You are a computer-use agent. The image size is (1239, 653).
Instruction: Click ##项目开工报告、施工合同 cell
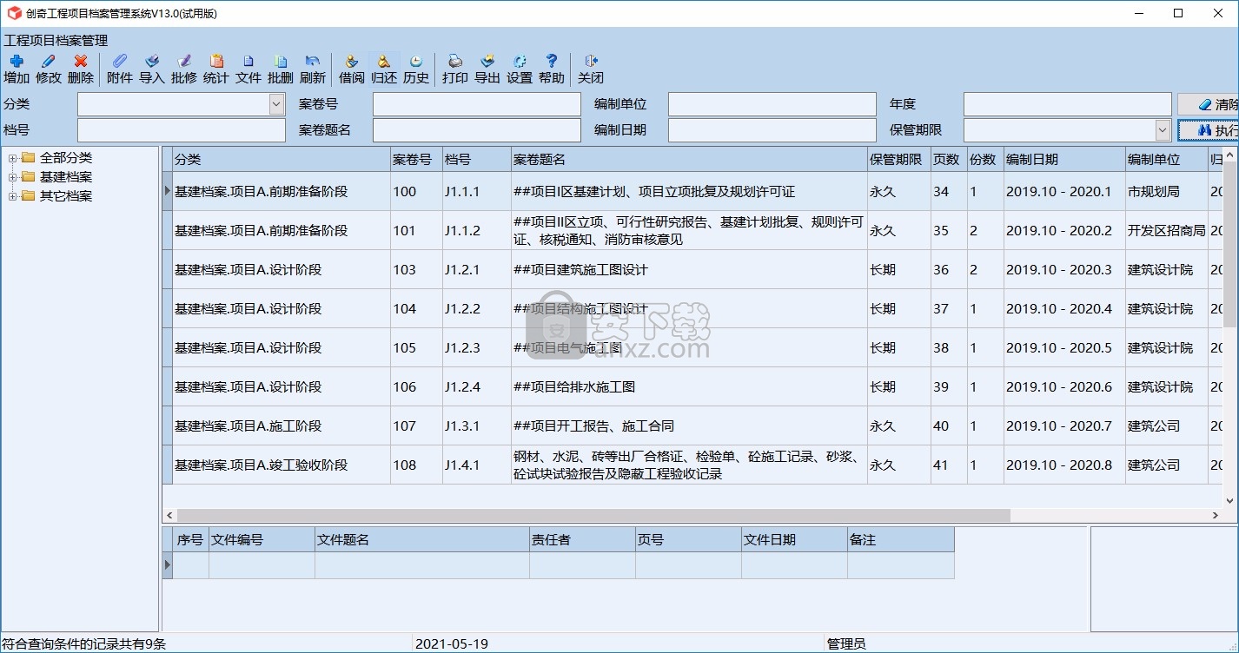(x=690, y=426)
